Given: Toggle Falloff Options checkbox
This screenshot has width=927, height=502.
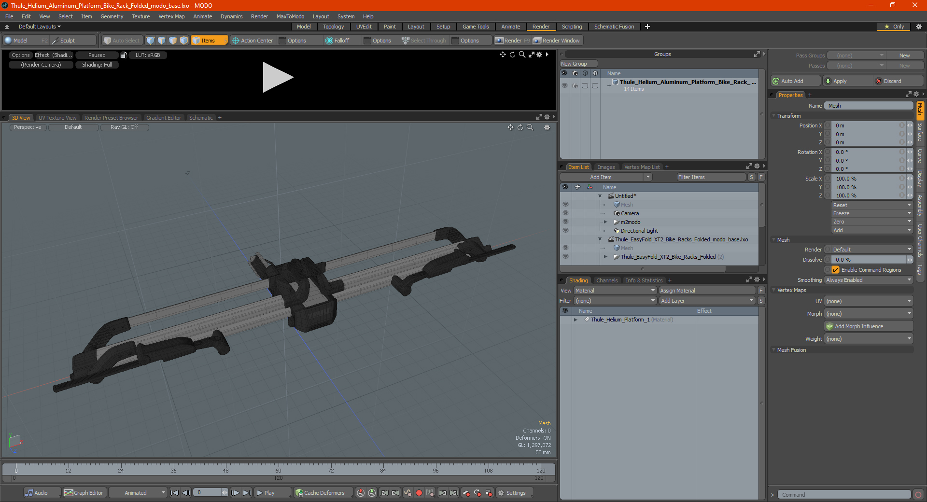Looking at the screenshot, I should (367, 41).
